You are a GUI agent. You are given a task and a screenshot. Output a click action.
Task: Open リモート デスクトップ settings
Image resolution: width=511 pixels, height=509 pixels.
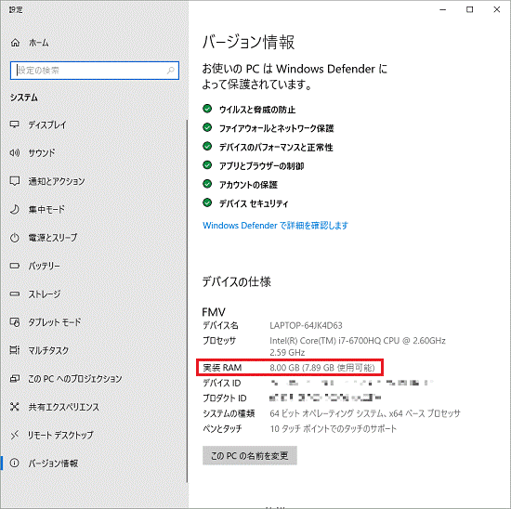point(95,435)
